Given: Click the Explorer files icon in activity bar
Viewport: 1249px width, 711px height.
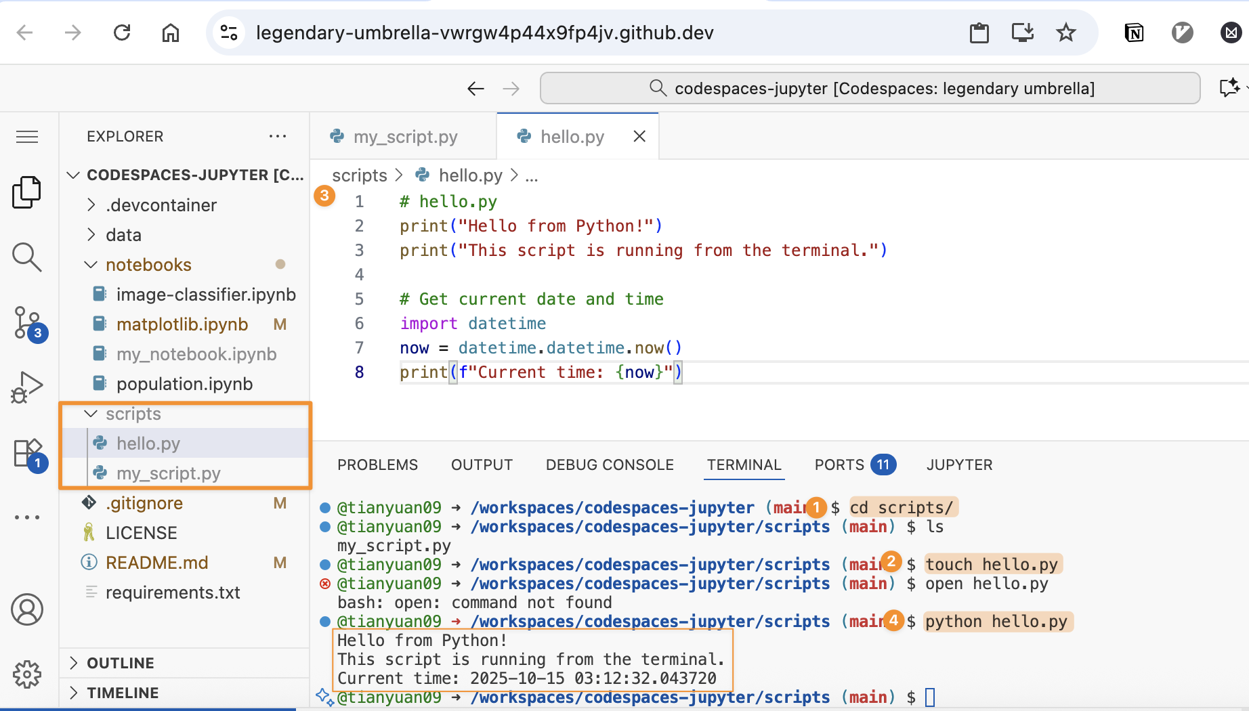Looking at the screenshot, I should tap(27, 192).
